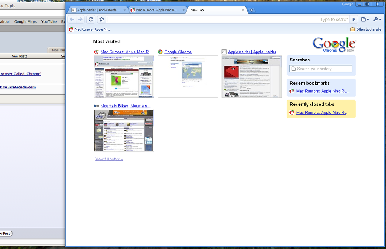Switch to the Mac Rumors tab
Viewport: 386px width, 249px height.
click(x=157, y=10)
